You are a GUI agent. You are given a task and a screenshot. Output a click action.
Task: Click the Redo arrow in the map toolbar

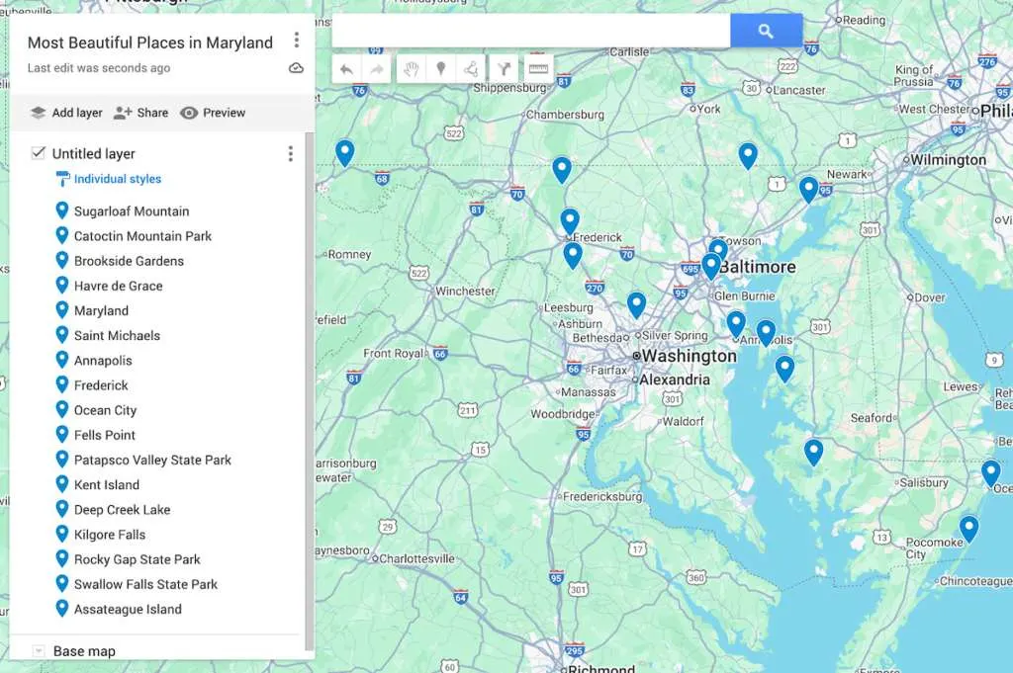[377, 69]
